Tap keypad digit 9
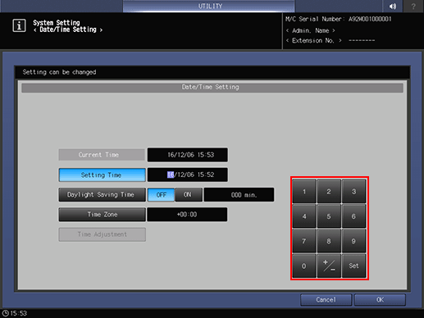Image resolution: width=424 pixels, height=318 pixels. point(353,241)
